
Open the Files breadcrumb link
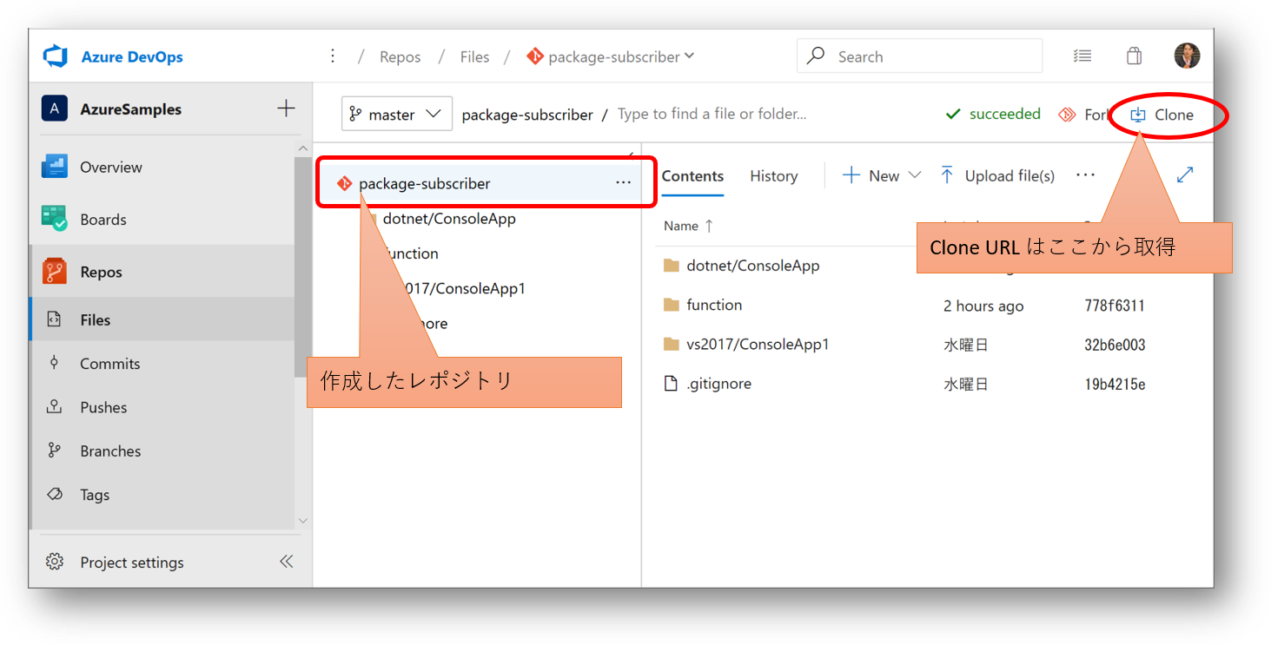tap(474, 56)
